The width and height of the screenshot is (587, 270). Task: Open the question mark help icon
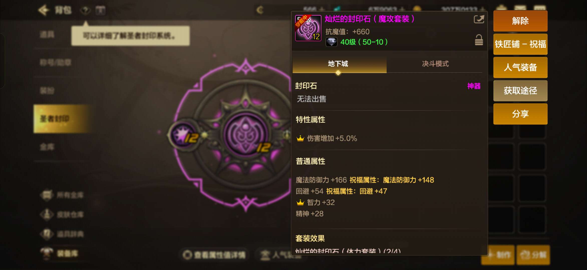point(85,10)
